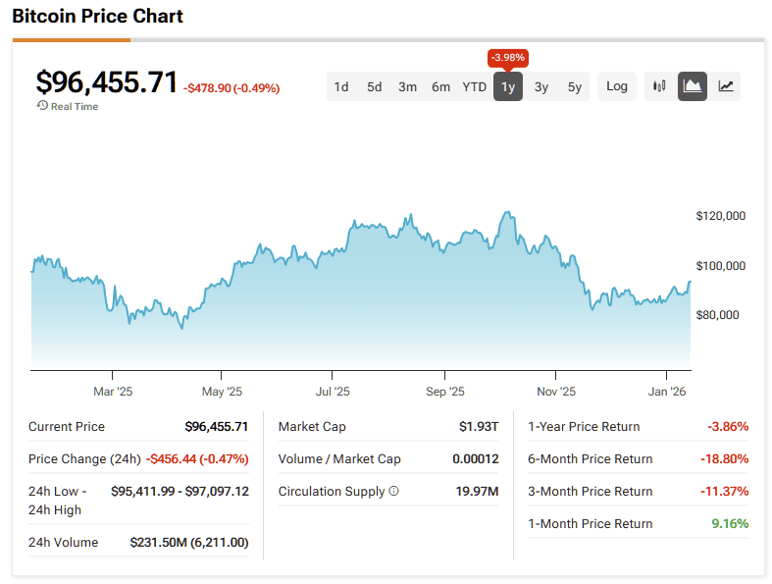The height and width of the screenshot is (584, 772).
Task: Click the Real Time label text
Action: point(75,106)
